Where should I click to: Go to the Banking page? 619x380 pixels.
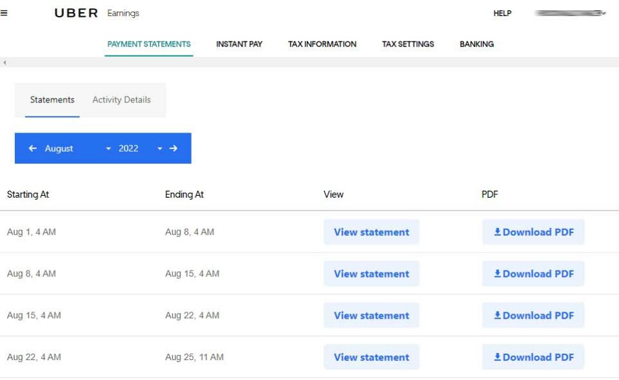pyautogui.click(x=476, y=44)
